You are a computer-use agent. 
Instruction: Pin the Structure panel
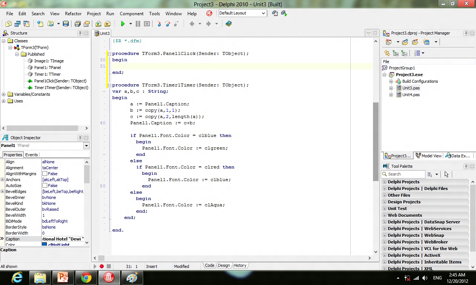[80, 33]
